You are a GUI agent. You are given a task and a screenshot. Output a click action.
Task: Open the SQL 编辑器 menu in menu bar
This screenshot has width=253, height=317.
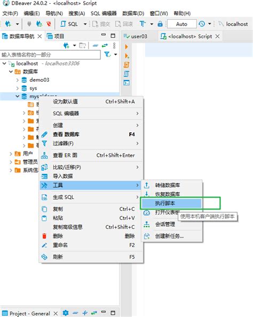104,13
